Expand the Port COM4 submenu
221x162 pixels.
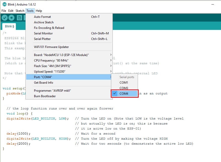coord(69,77)
